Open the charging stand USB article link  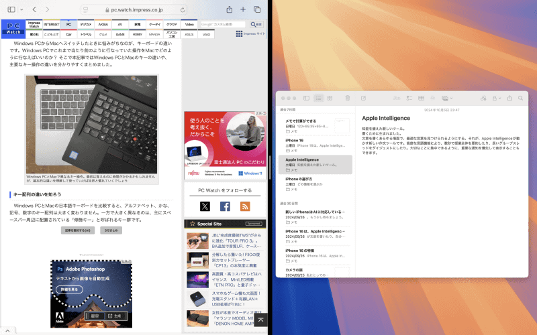[236, 298]
